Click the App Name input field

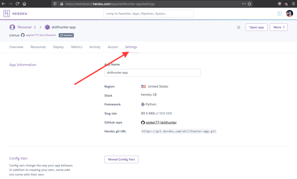153,72
